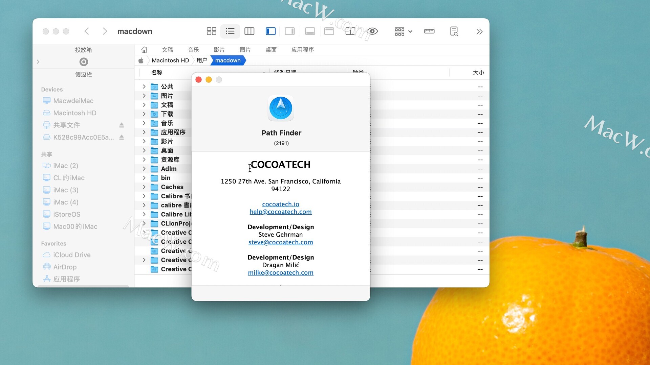Select 用户 in the path bar
Screen dimensions: 650x365
202,60
